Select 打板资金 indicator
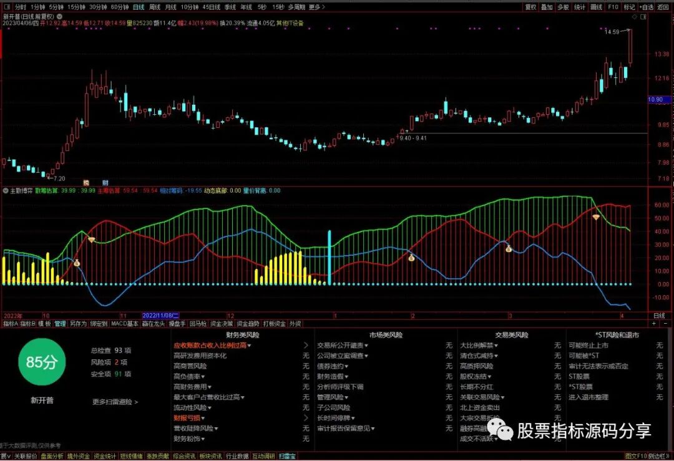The image size is (674, 461). coord(274,324)
